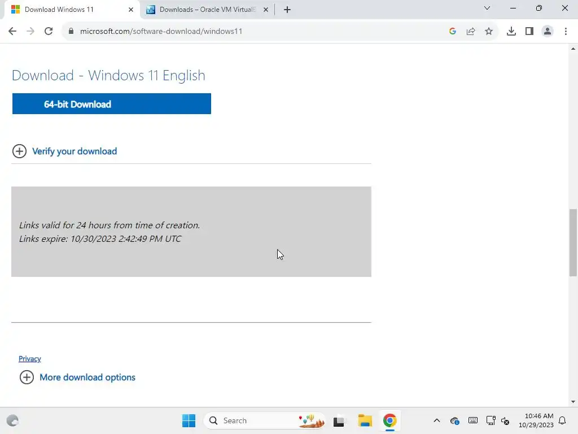Click the OneDrive cloud tray icon
Image resolution: width=578 pixels, height=434 pixels.
coord(454,420)
